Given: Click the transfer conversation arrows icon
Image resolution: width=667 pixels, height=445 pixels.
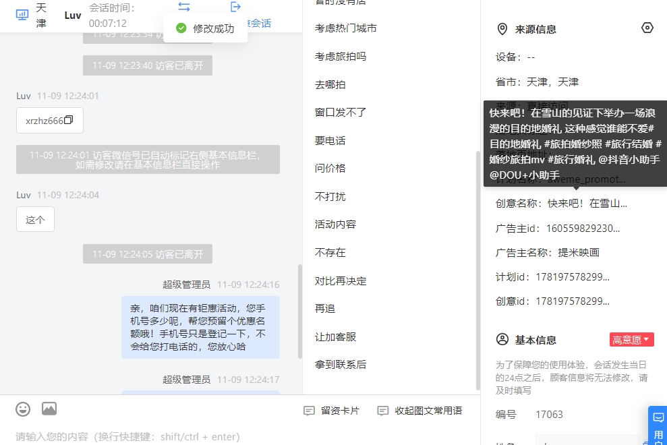Looking at the screenshot, I should click(184, 7).
